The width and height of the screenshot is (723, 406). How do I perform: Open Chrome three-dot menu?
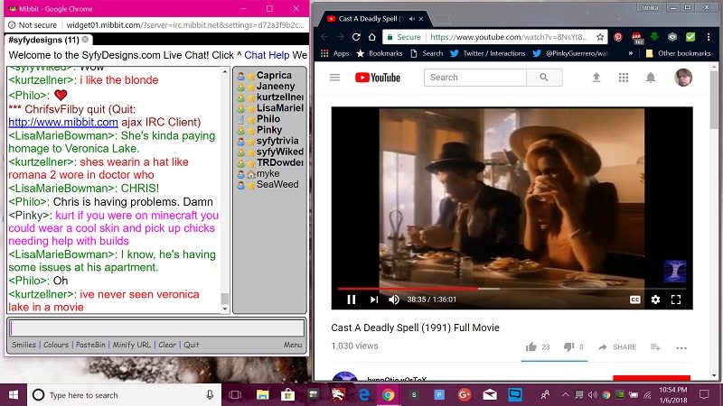click(x=709, y=37)
